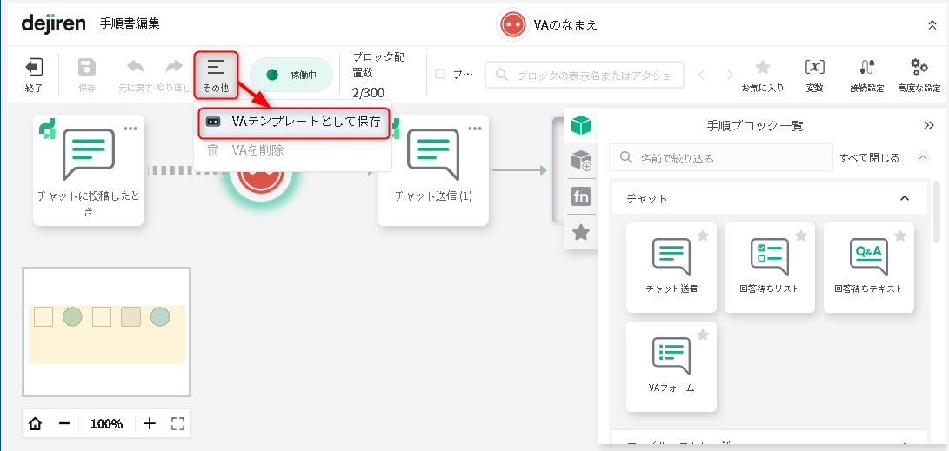949x451 pixels.
Task: Click すべて閉じる button
Action: point(870,158)
